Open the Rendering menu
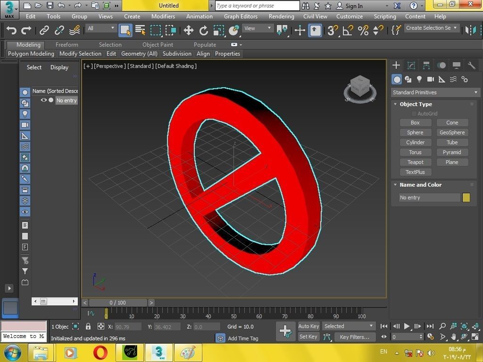 click(281, 16)
